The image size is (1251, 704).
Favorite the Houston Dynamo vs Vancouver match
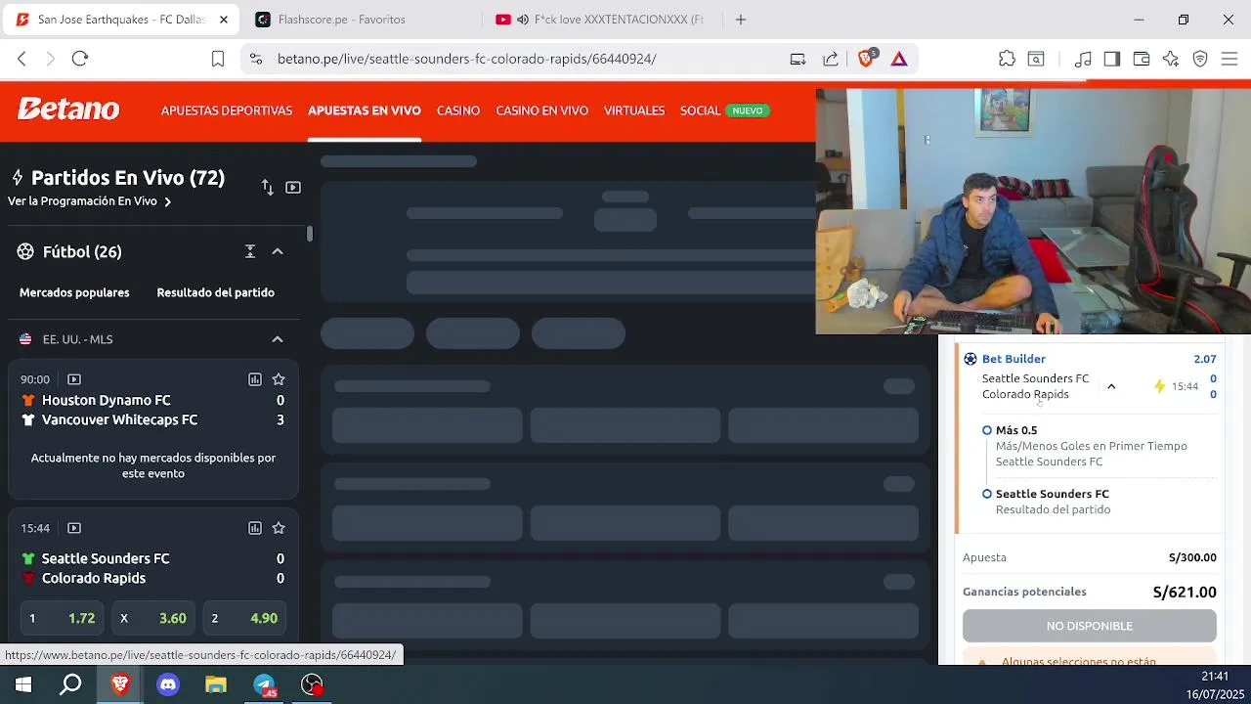(x=279, y=379)
